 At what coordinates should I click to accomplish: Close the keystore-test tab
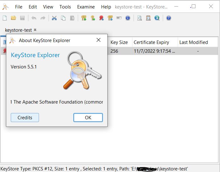pos(35,30)
